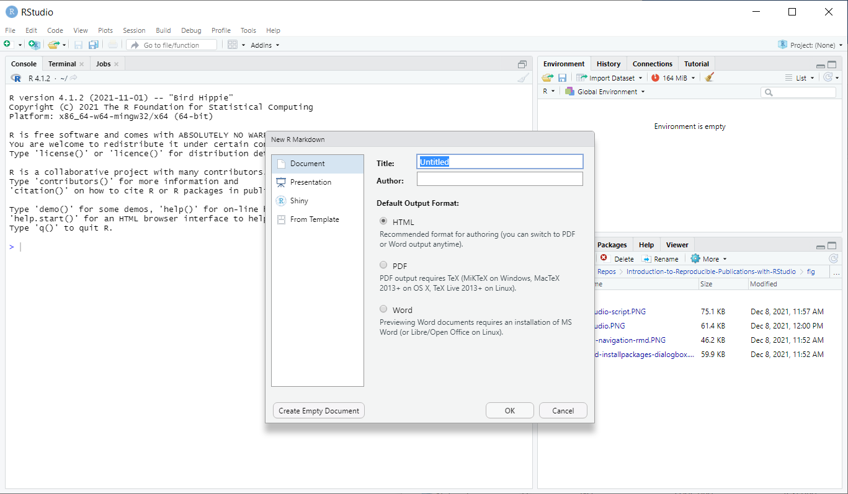Click the Save All documents icon

94,45
